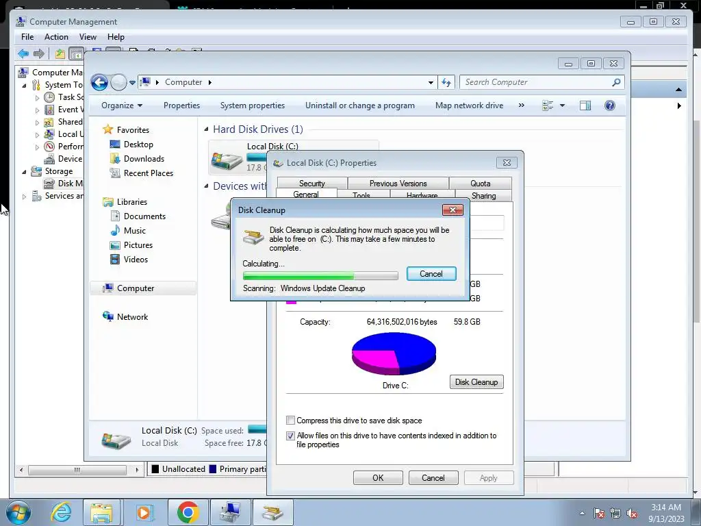Click OK in Local Disk Properties

(378, 477)
